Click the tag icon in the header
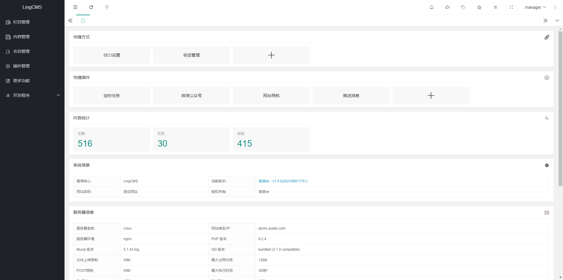 click(463, 7)
